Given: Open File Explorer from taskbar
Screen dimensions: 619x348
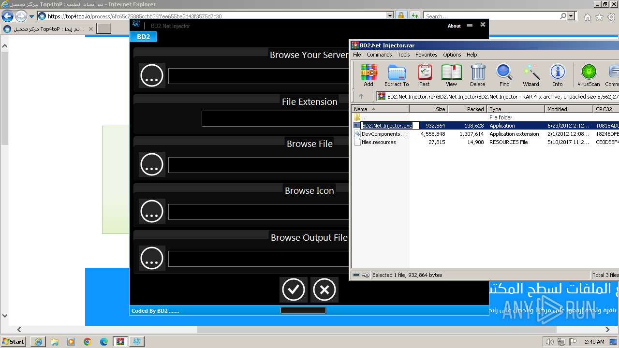Looking at the screenshot, I should pos(55,342).
